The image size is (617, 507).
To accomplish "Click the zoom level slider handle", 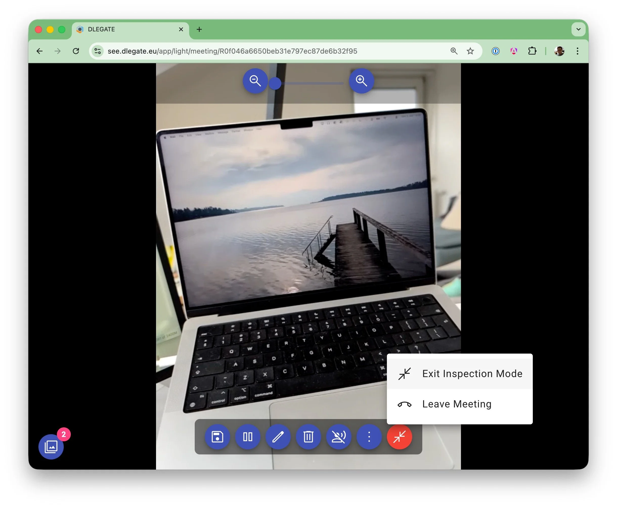I will pyautogui.click(x=275, y=83).
